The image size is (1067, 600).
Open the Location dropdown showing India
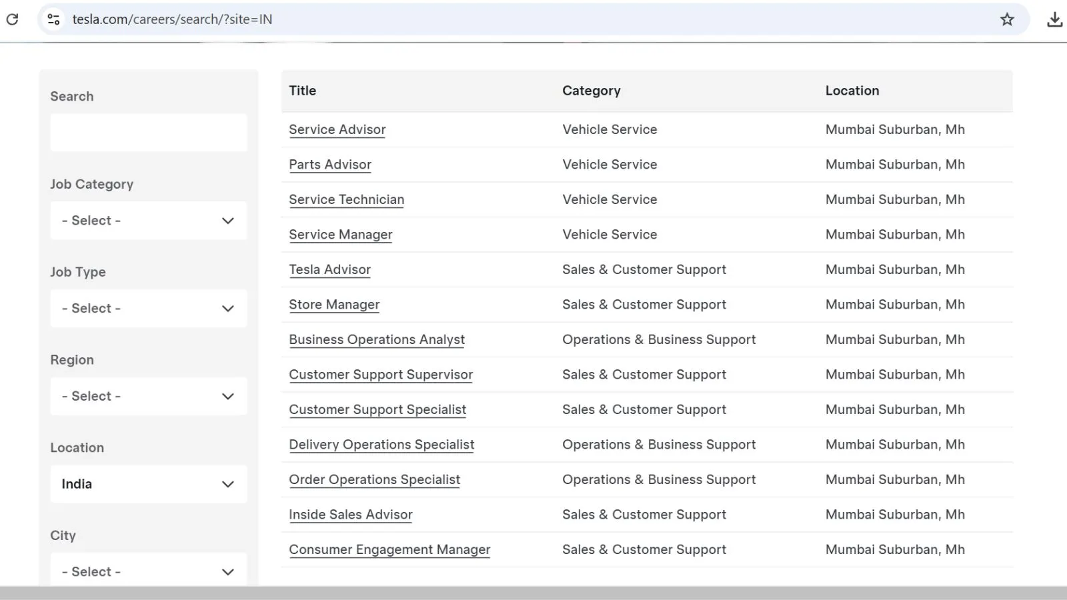tap(149, 484)
